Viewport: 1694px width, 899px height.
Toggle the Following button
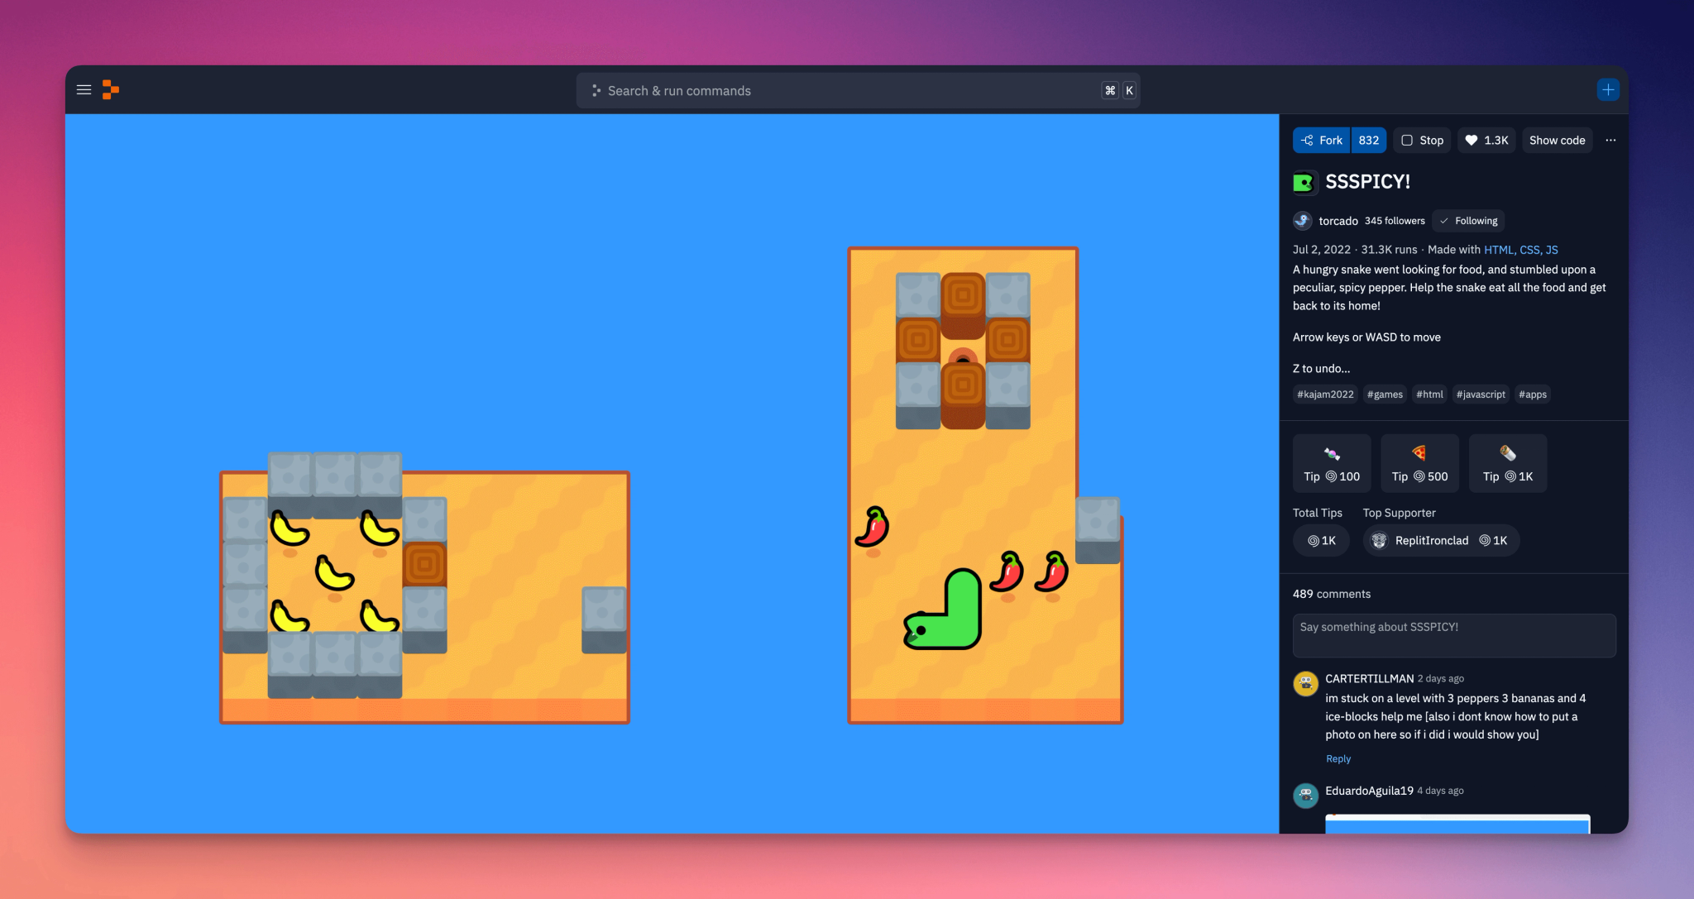point(1468,221)
